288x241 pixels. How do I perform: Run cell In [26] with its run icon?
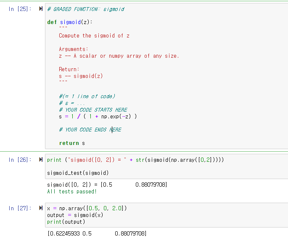(41, 160)
